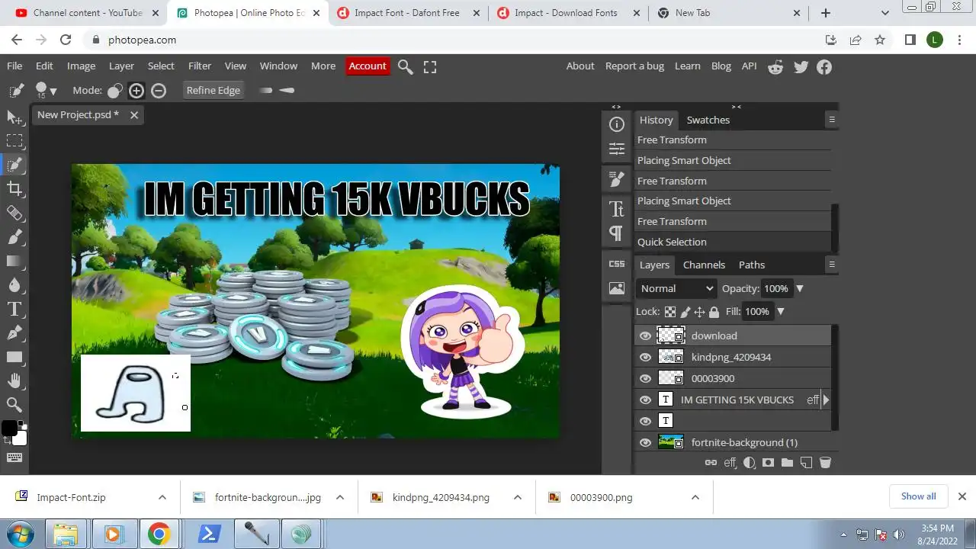The height and width of the screenshot is (549, 976).
Task: Select the Move tool
Action: [14, 117]
